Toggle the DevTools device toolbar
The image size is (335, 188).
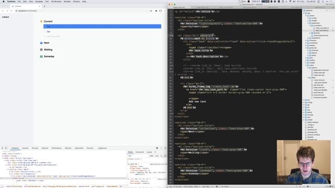tap(6, 148)
